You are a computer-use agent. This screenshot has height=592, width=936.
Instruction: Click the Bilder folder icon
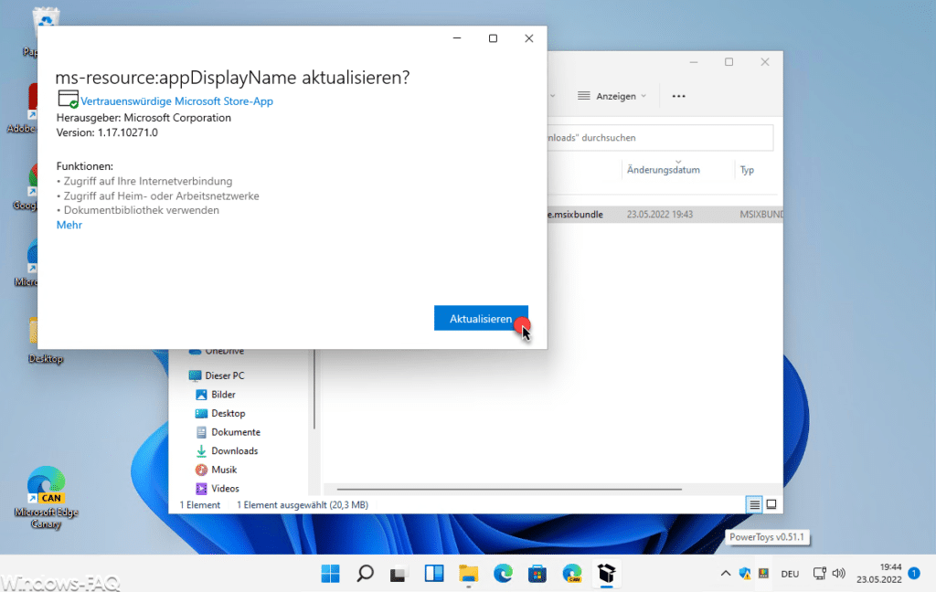pos(201,395)
